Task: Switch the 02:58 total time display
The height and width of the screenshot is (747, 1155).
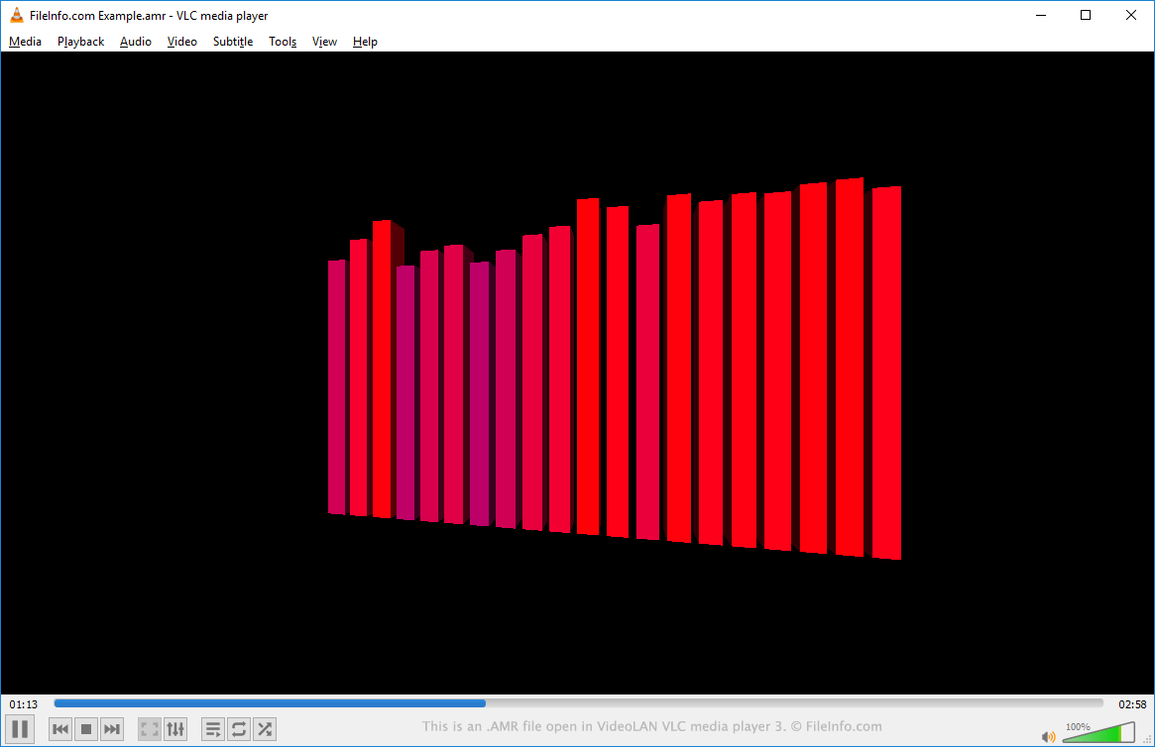Action: coord(1132,704)
